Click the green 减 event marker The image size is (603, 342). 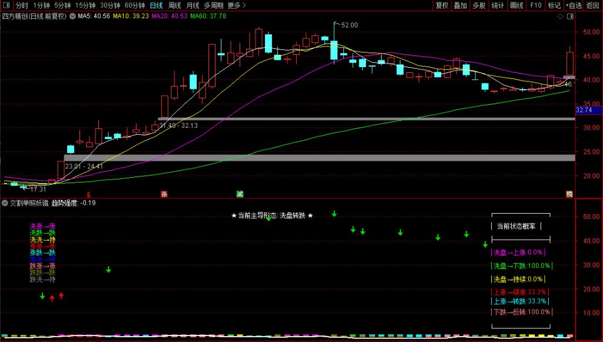tap(239, 194)
